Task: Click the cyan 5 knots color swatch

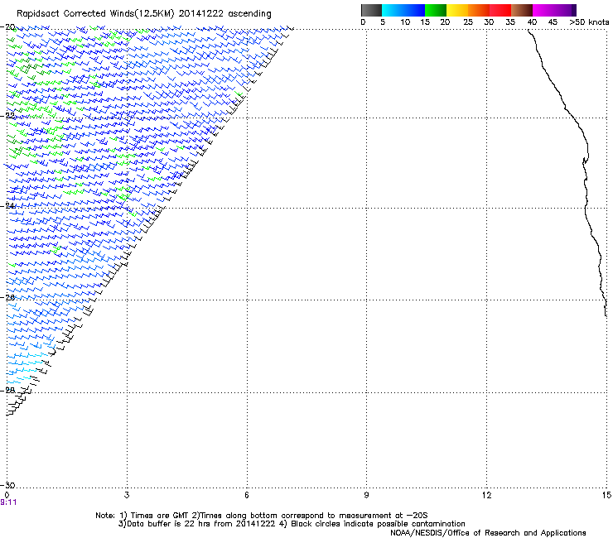Action: click(x=393, y=10)
